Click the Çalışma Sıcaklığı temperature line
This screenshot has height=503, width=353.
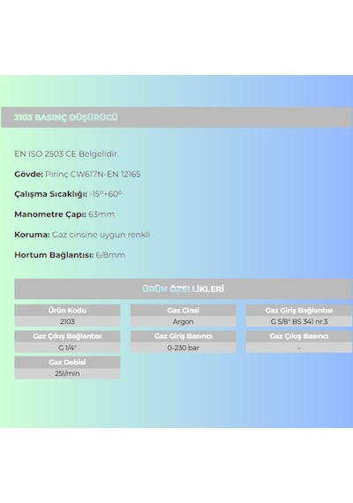click(68, 194)
